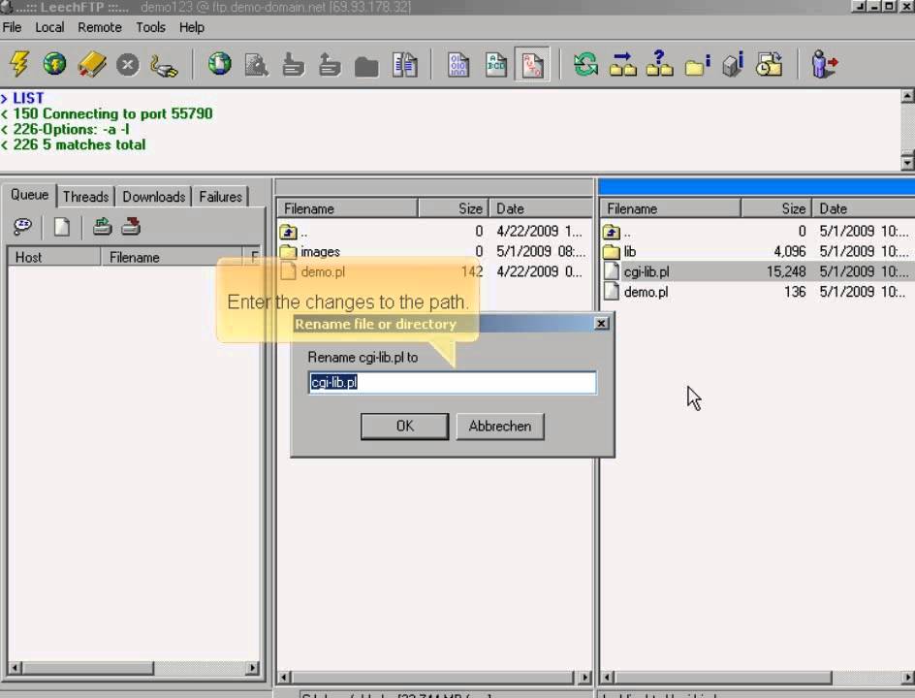The height and width of the screenshot is (698, 915).
Task: Click OK in the Rename dialog
Action: (405, 426)
